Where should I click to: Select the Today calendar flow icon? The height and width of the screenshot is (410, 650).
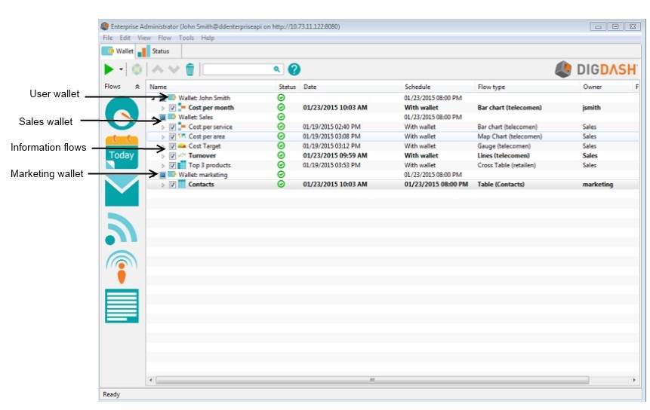click(122, 151)
